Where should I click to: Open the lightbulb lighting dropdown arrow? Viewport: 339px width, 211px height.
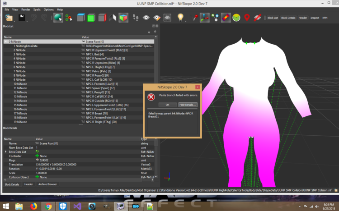click(x=185, y=21)
